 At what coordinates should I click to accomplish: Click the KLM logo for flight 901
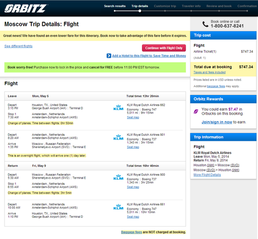tap(118, 137)
